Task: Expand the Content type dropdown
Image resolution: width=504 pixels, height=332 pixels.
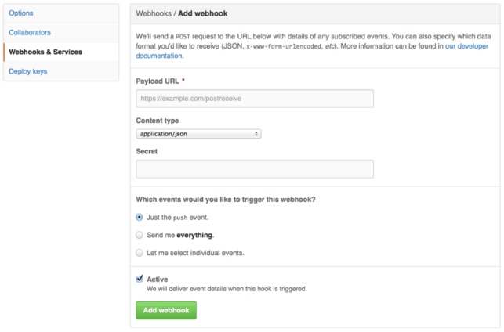Action: (198, 134)
